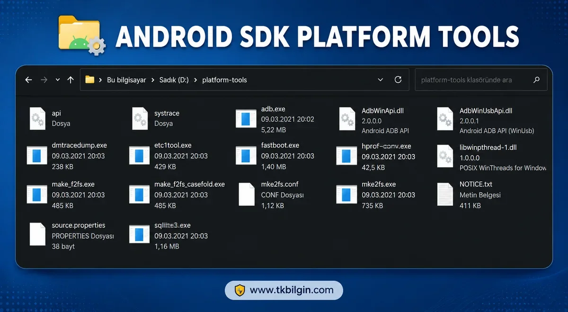Viewport: 568px width, 312px height.
Task: Click the make_f2fs_casefold.exe file name
Action: click(x=189, y=184)
